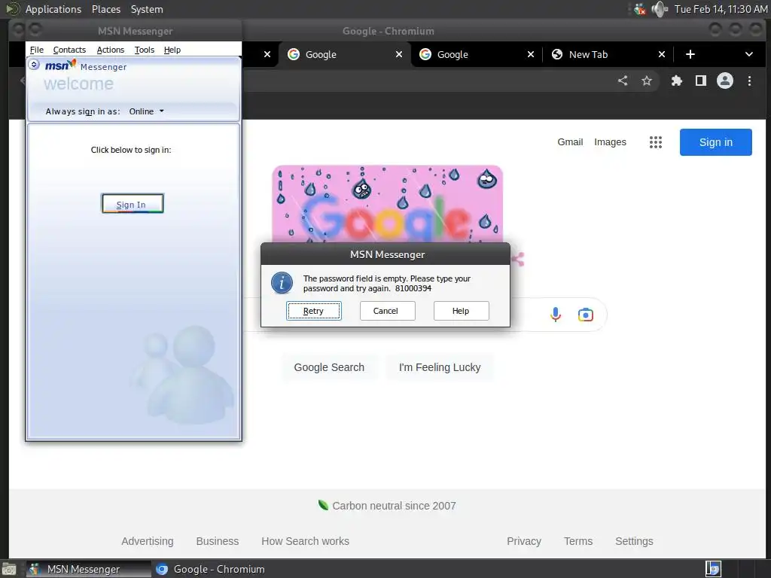771x578 pixels.
Task: Open a new tab with the plus icon
Action: [690, 54]
